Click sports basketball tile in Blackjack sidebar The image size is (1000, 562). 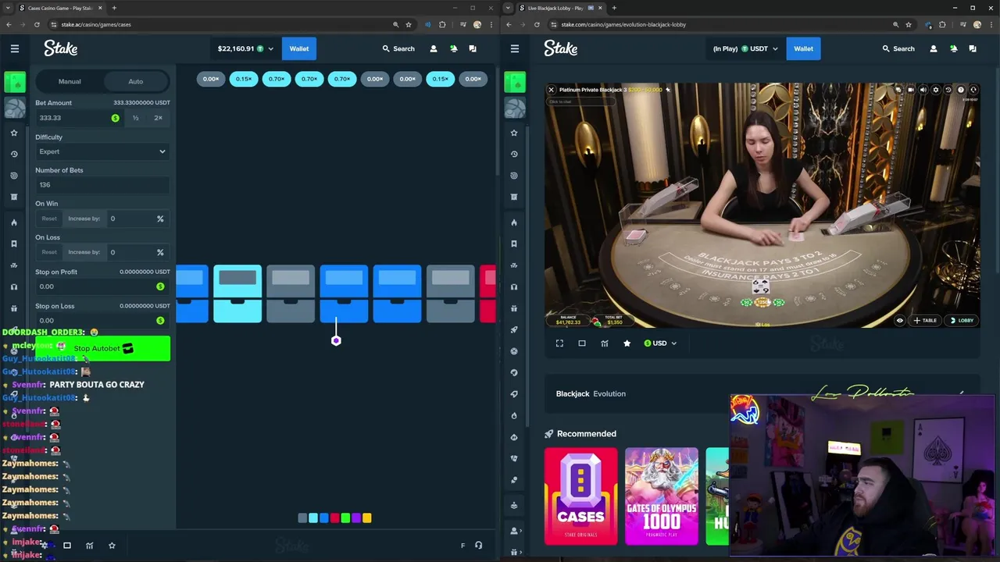[x=515, y=106]
